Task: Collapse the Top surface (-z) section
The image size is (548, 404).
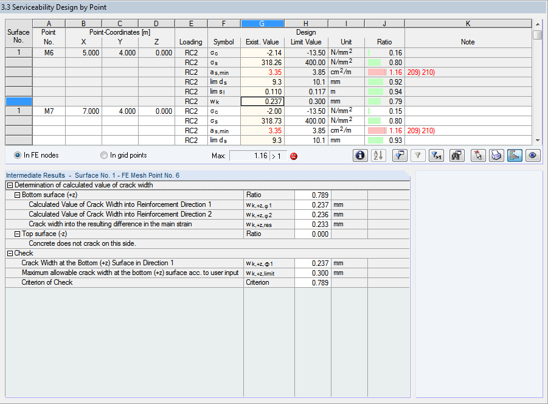Action: 16,234
